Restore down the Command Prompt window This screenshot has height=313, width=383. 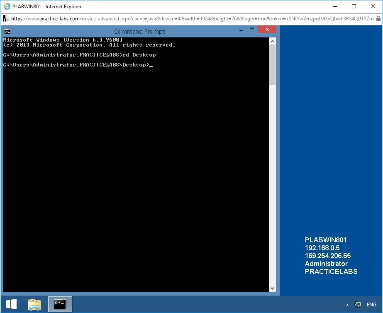[x=251, y=30]
